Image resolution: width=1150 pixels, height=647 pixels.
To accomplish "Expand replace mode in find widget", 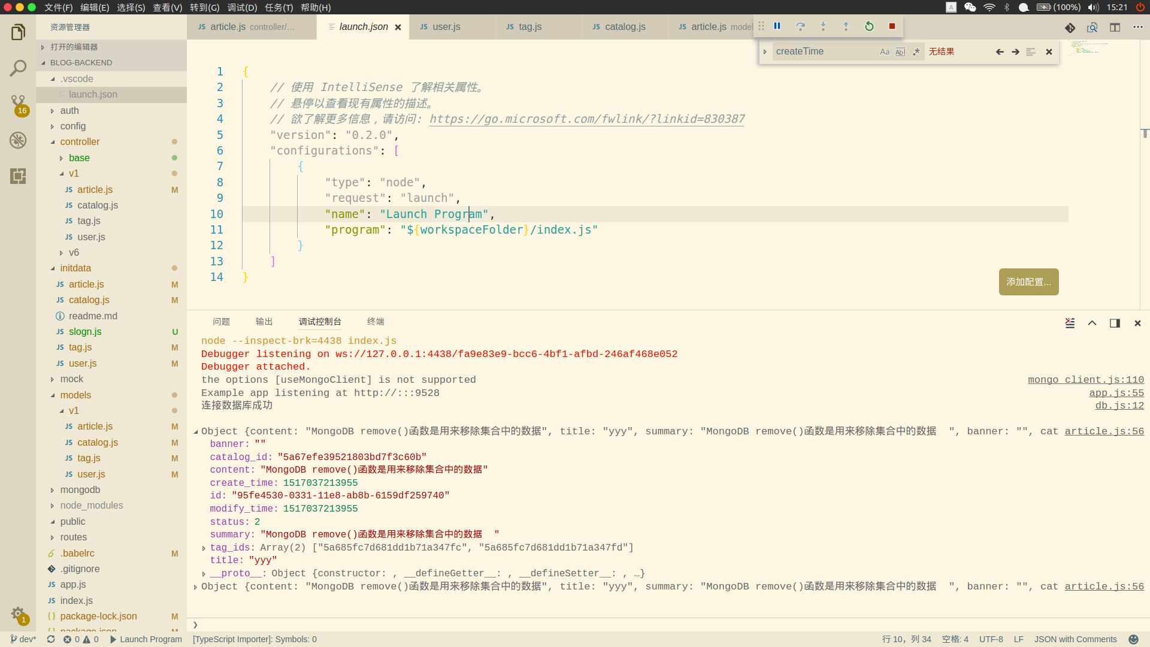I will 765,52.
